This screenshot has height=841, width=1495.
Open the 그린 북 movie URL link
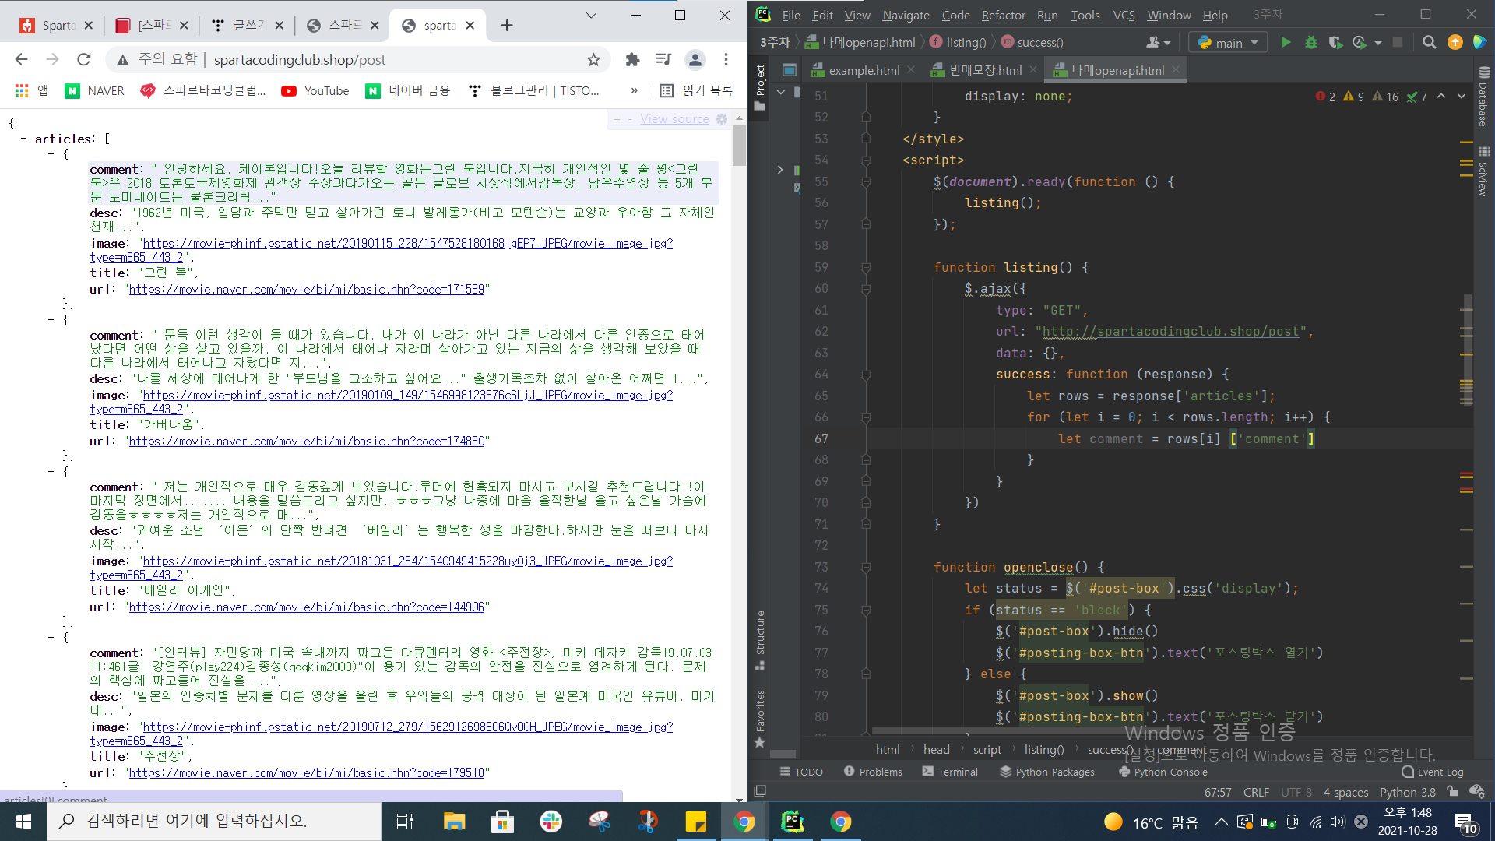tap(307, 290)
